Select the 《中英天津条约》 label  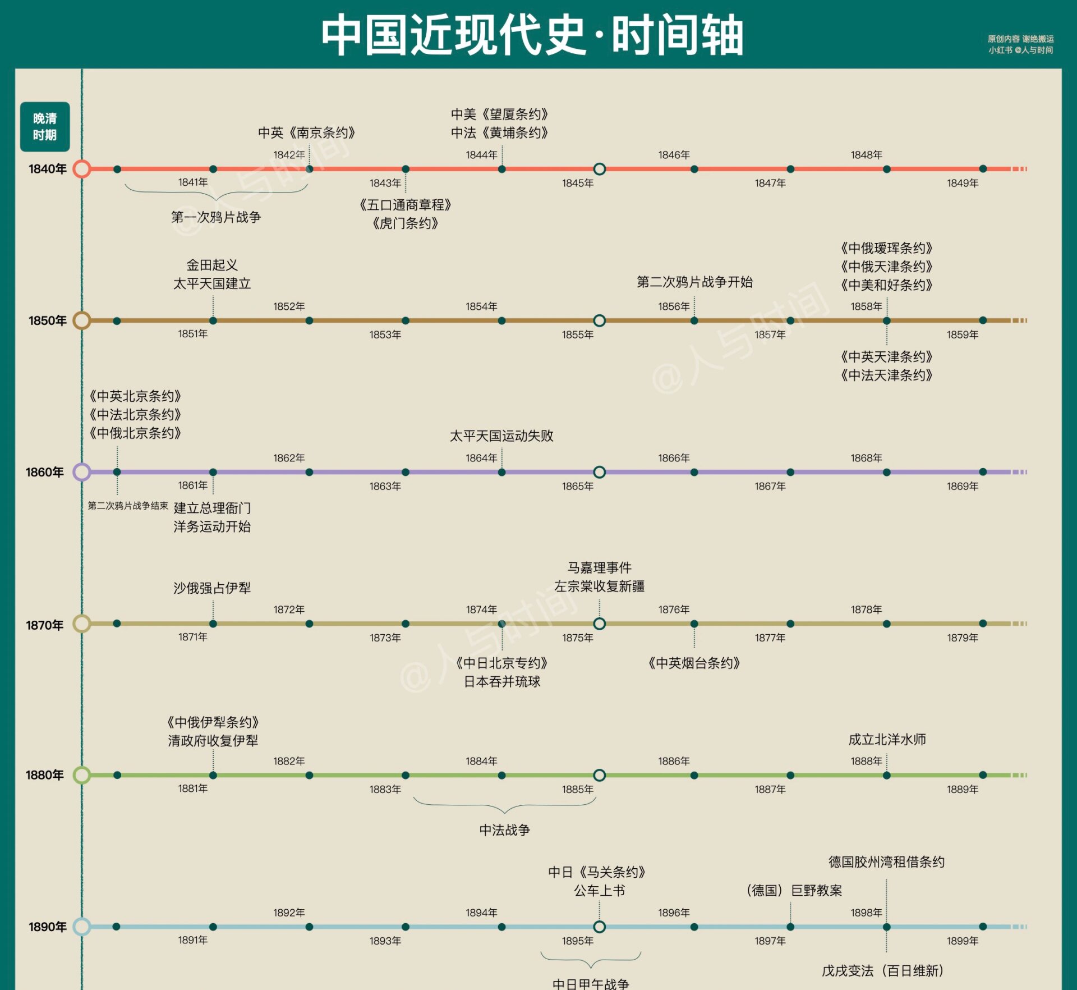[x=887, y=356]
